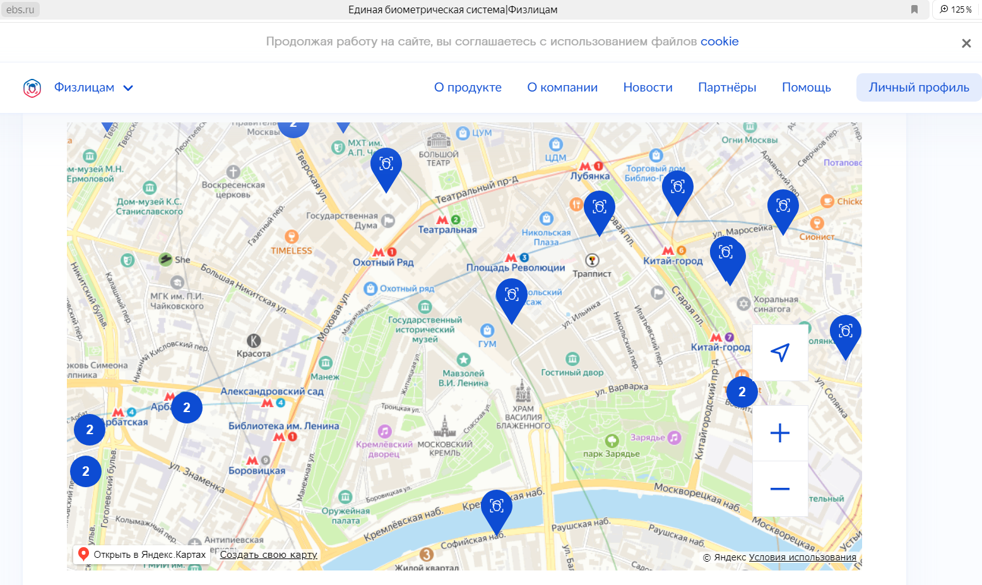The height and width of the screenshot is (585, 982).
Task: Click the ГУМ store map icon
Action: [x=487, y=330]
